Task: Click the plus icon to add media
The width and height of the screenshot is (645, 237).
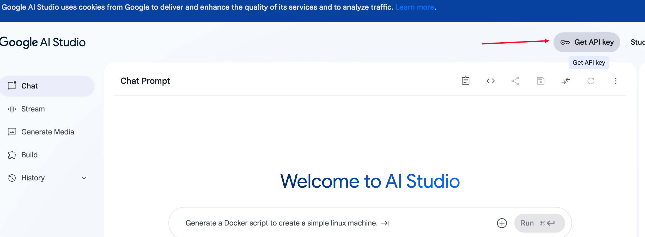Action: (502, 223)
